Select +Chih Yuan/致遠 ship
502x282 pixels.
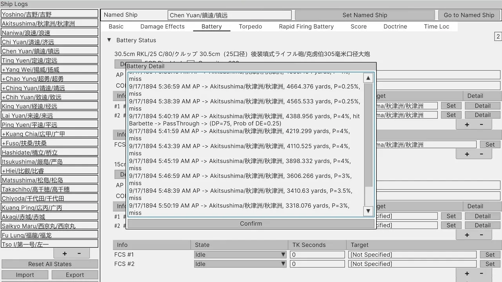click(x=49, y=97)
